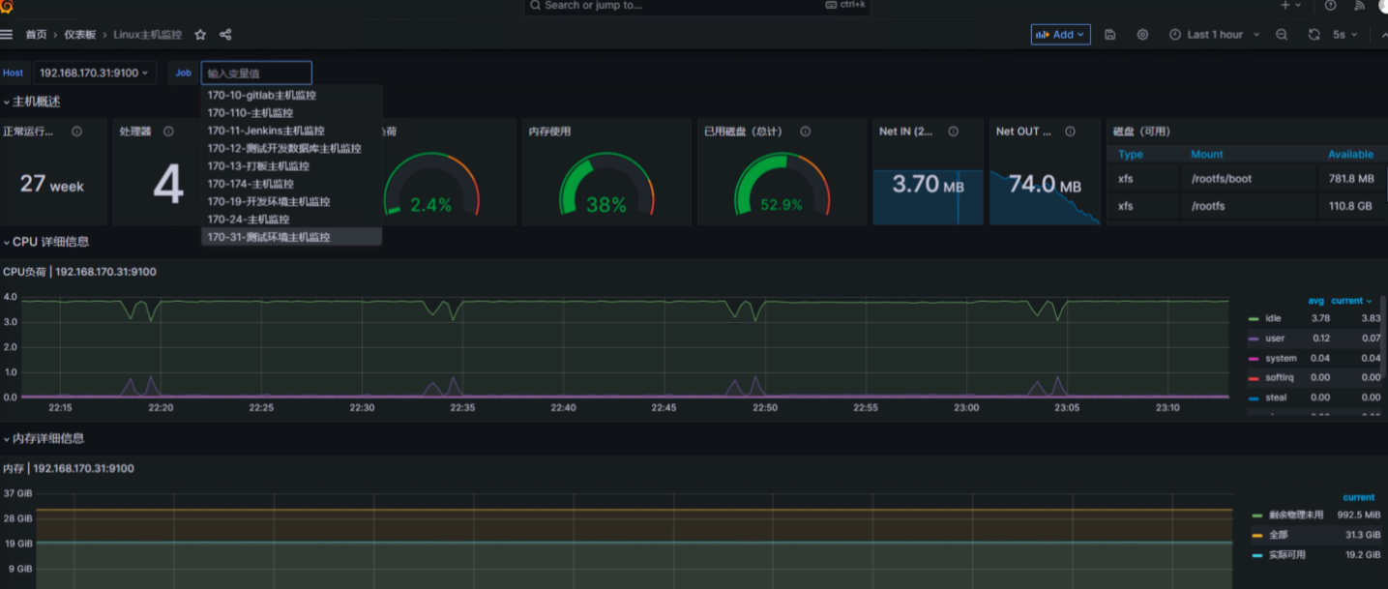Image resolution: width=1388 pixels, height=589 pixels.
Task: Select 170-13-打板主机监控 job option
Action: pos(291,166)
